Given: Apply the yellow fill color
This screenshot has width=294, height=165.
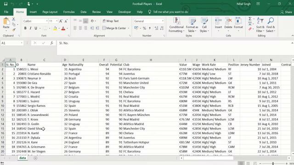Looking at the screenshot, I should pyautogui.click(x=55, y=28).
